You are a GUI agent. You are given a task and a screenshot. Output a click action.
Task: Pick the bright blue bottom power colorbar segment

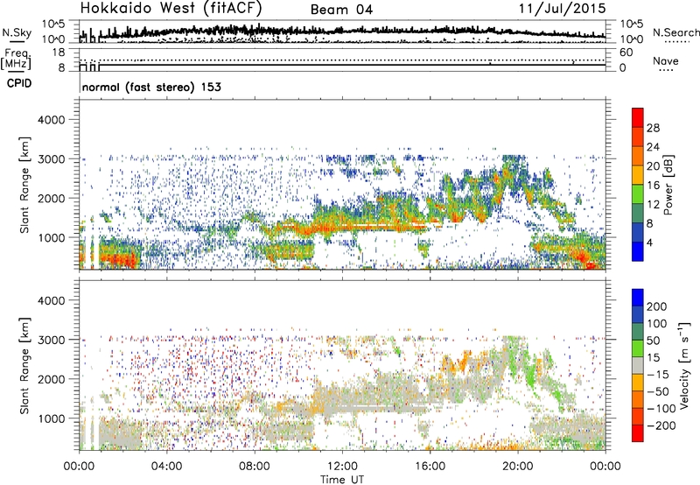click(x=638, y=251)
